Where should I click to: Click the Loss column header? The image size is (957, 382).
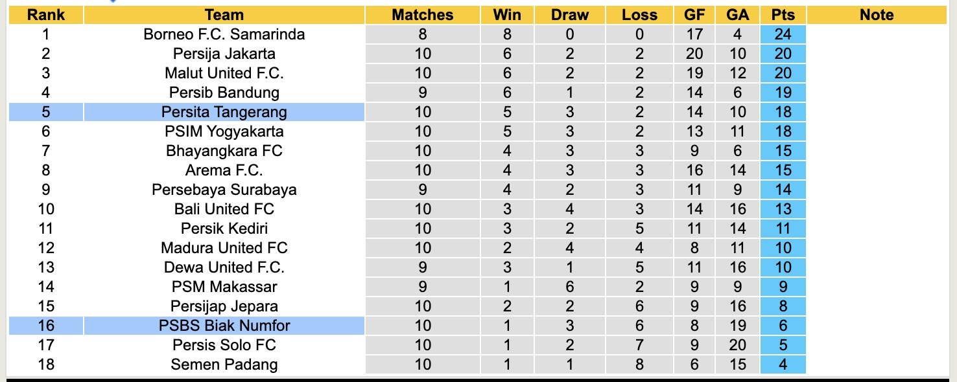point(639,15)
